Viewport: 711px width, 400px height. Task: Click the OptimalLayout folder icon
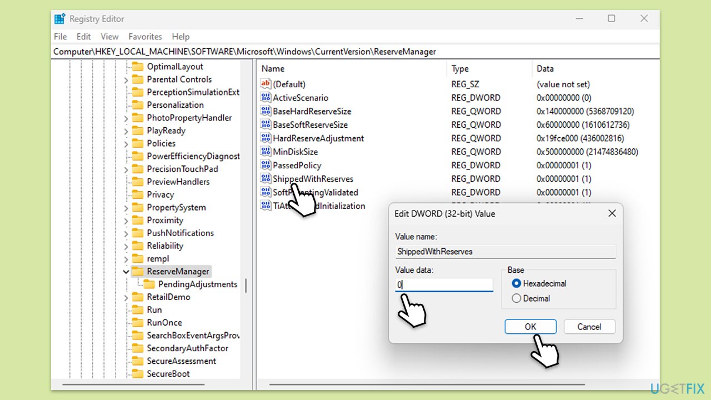137,67
